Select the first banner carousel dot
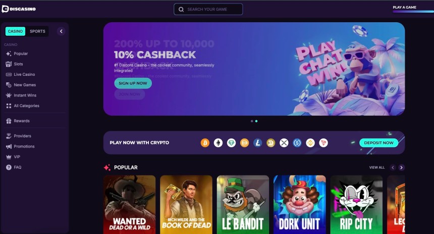This screenshot has height=234, width=434. point(252,121)
